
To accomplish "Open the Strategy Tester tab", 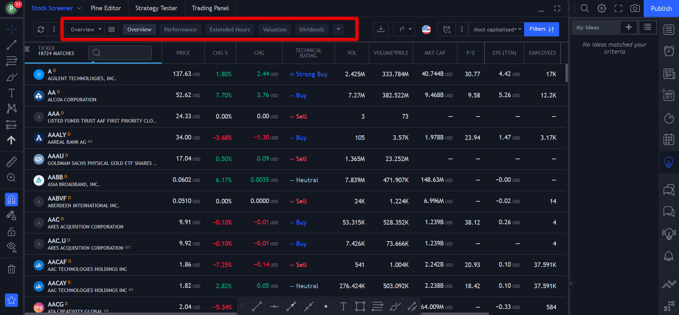I will click(x=156, y=8).
